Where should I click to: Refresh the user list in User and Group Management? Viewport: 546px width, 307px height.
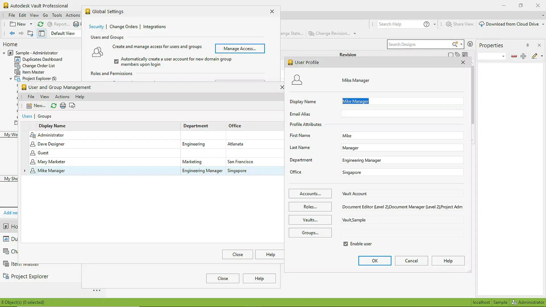click(x=53, y=106)
